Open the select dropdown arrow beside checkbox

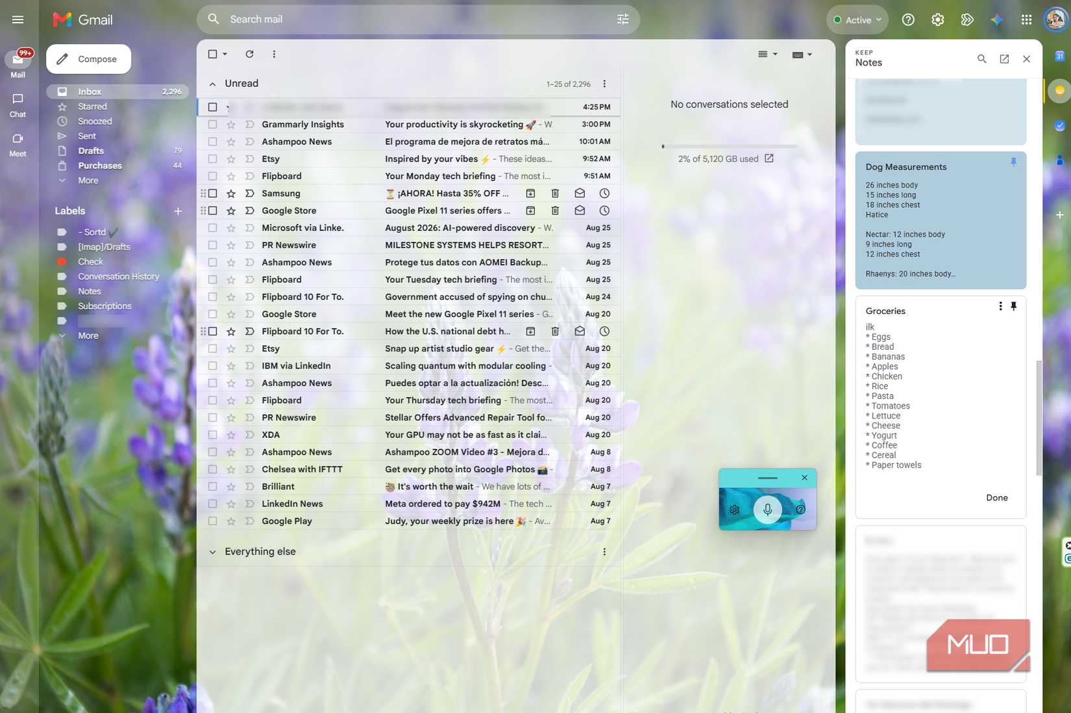(225, 54)
